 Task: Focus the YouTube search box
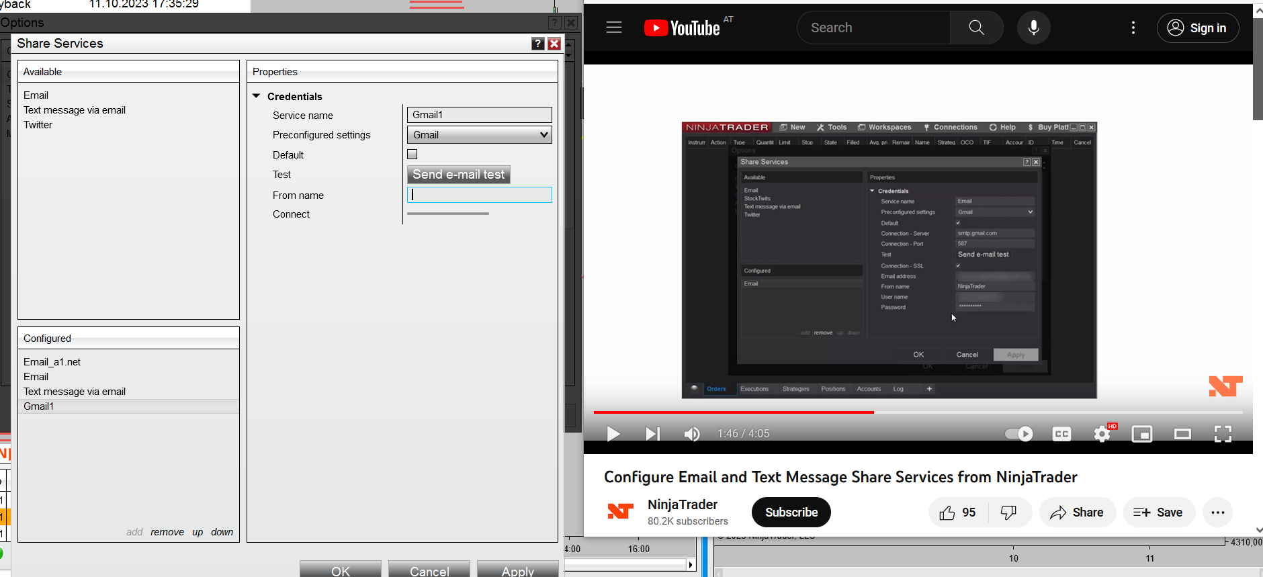[873, 28]
